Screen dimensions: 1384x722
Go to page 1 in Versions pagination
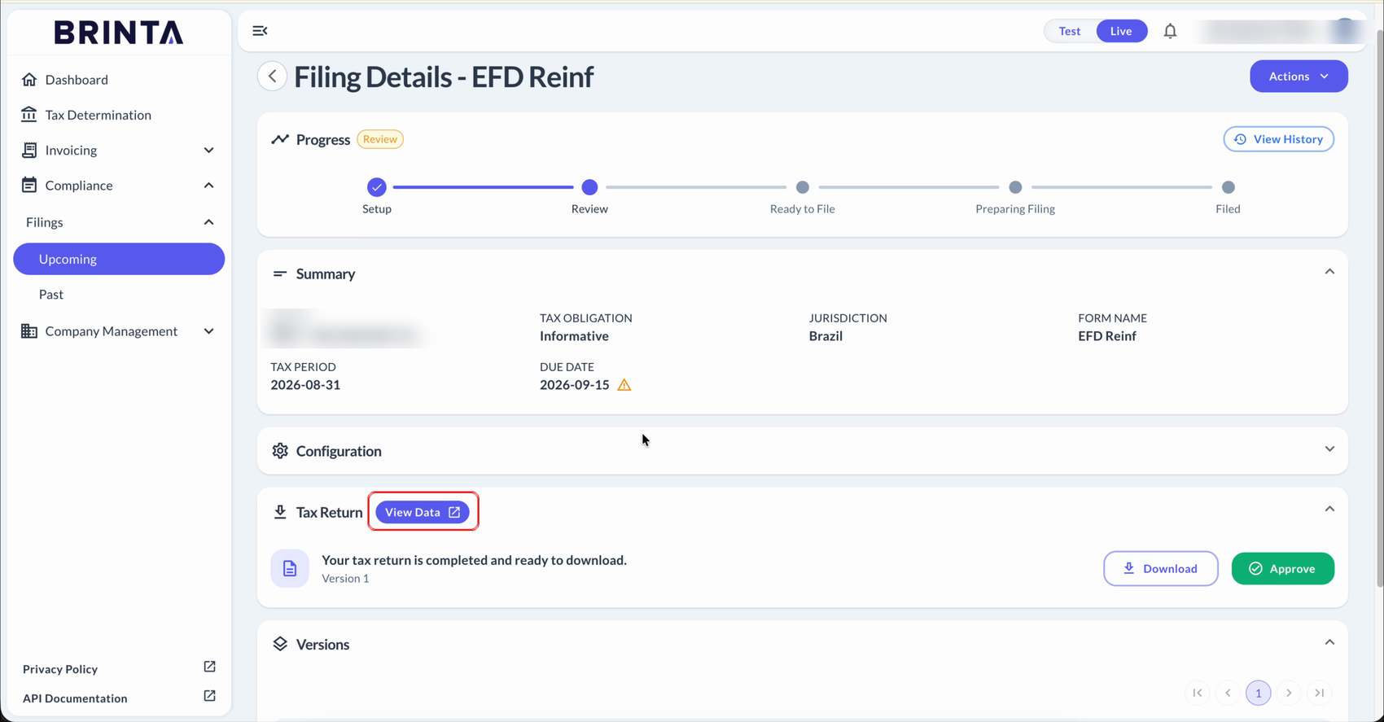coord(1258,693)
